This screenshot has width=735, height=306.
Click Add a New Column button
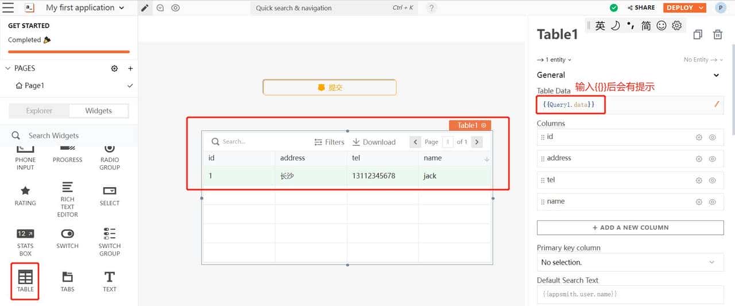pos(630,227)
